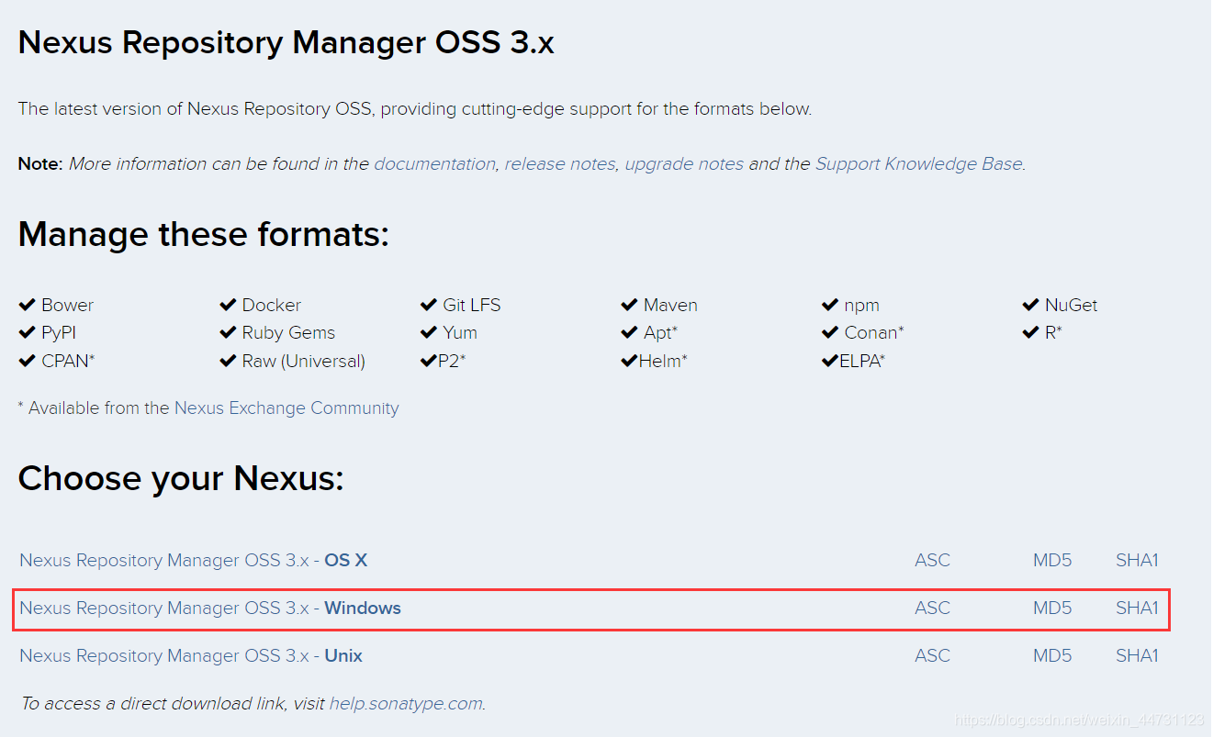
Task: Open the ASC file for Windows
Action: 932,608
